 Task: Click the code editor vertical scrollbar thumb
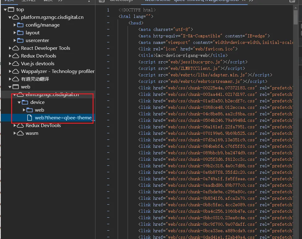tap(295, 17)
